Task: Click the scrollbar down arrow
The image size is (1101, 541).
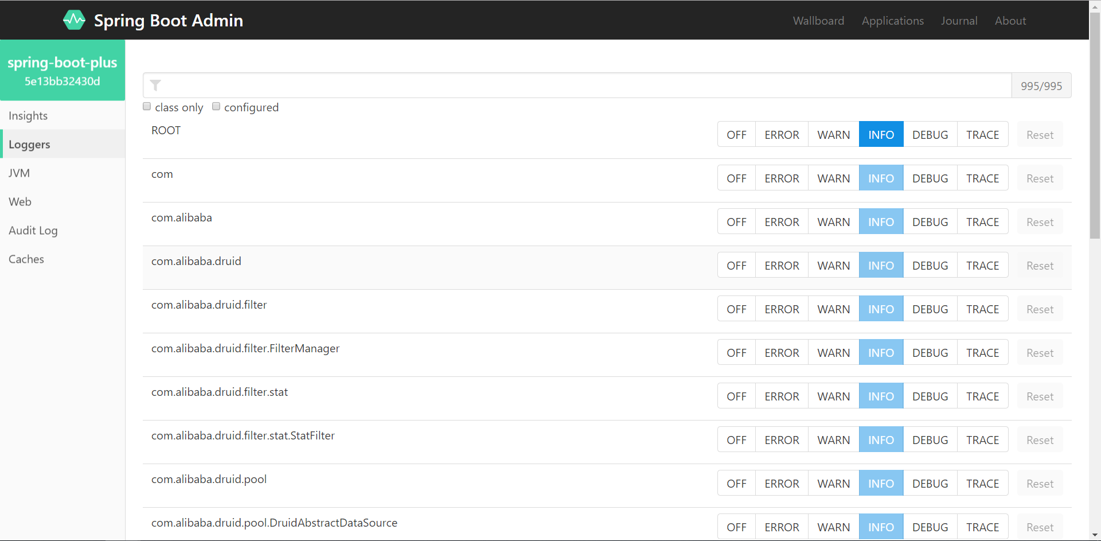Action: point(1095,535)
